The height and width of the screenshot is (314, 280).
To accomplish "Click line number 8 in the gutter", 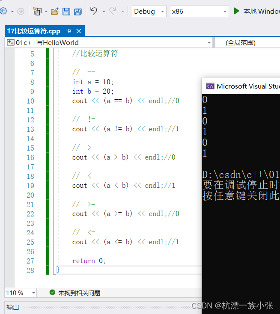I will coord(32,82).
